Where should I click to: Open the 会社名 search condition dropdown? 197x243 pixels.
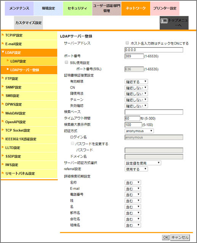[x=133, y=219]
